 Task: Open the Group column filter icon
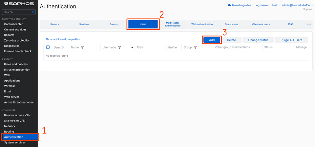pos(195,47)
